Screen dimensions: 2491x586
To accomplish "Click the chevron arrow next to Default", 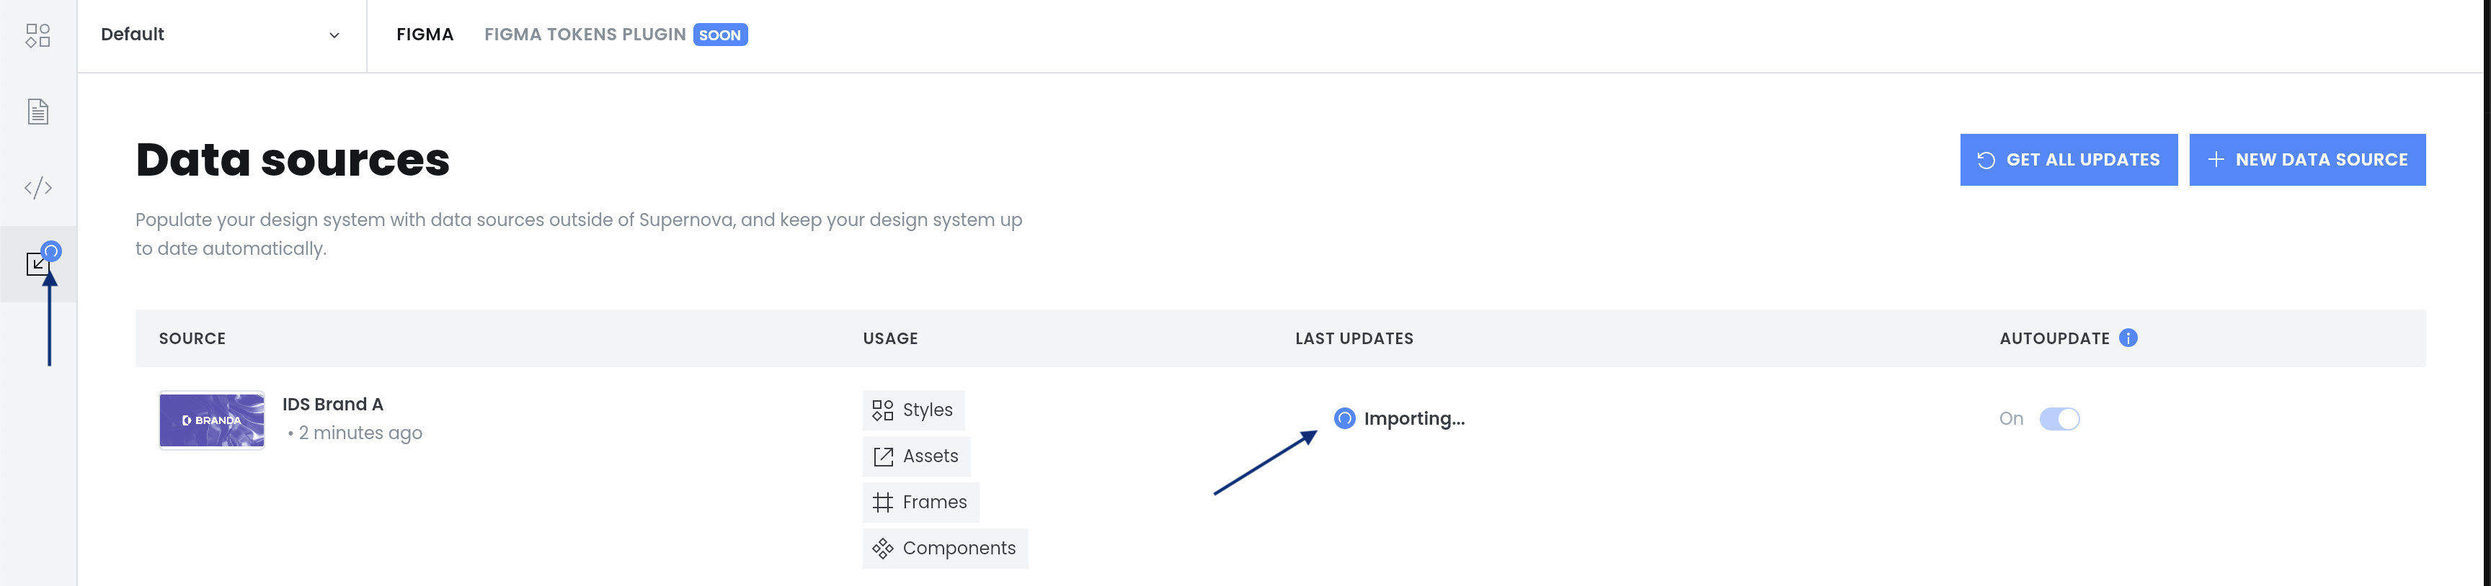I will 334,36.
